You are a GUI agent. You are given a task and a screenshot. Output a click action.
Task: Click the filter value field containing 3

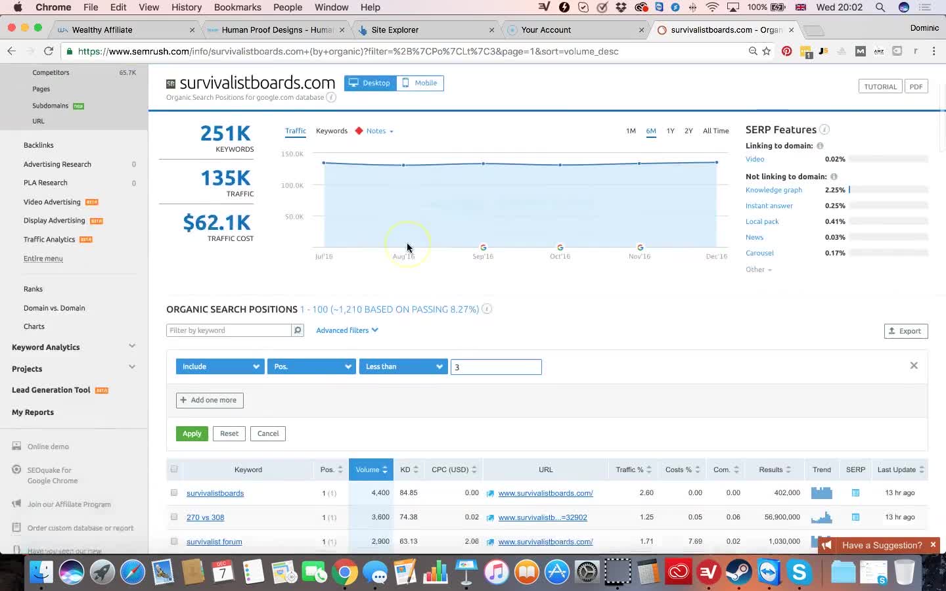496,367
